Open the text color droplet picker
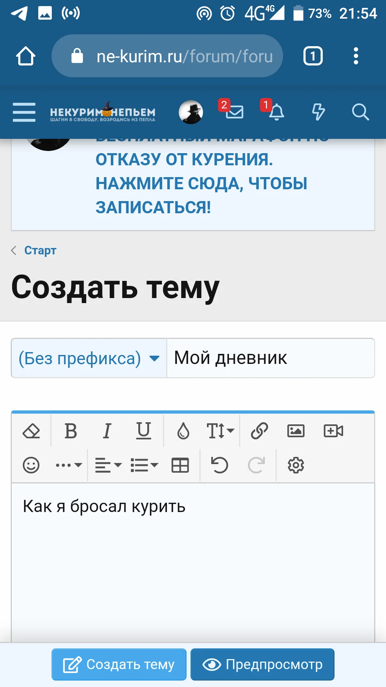 tap(183, 431)
